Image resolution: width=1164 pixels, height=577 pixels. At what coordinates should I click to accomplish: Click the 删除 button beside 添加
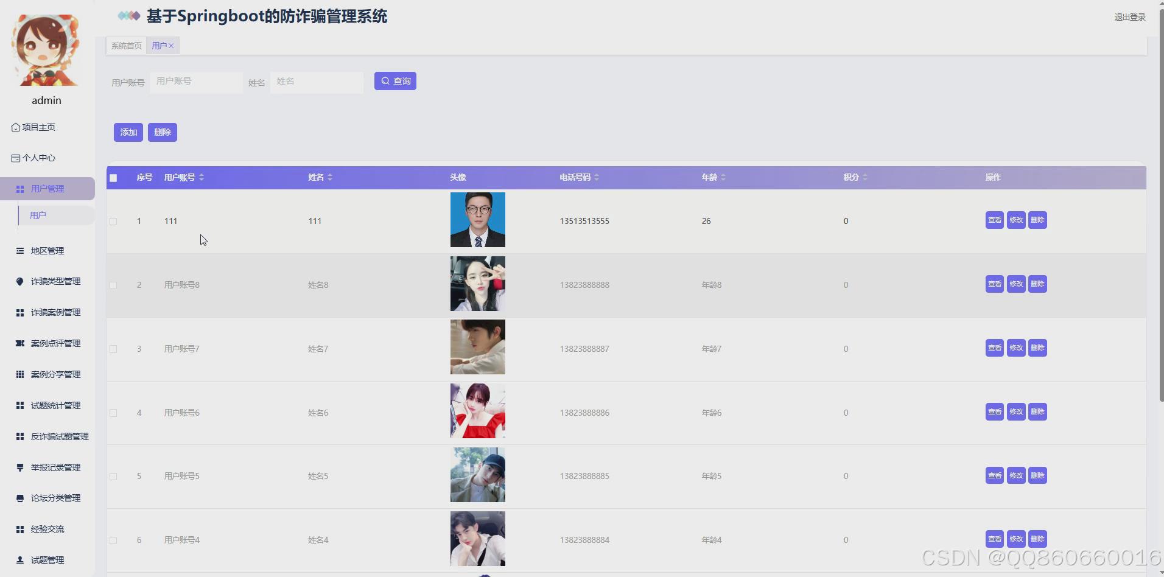coord(163,132)
